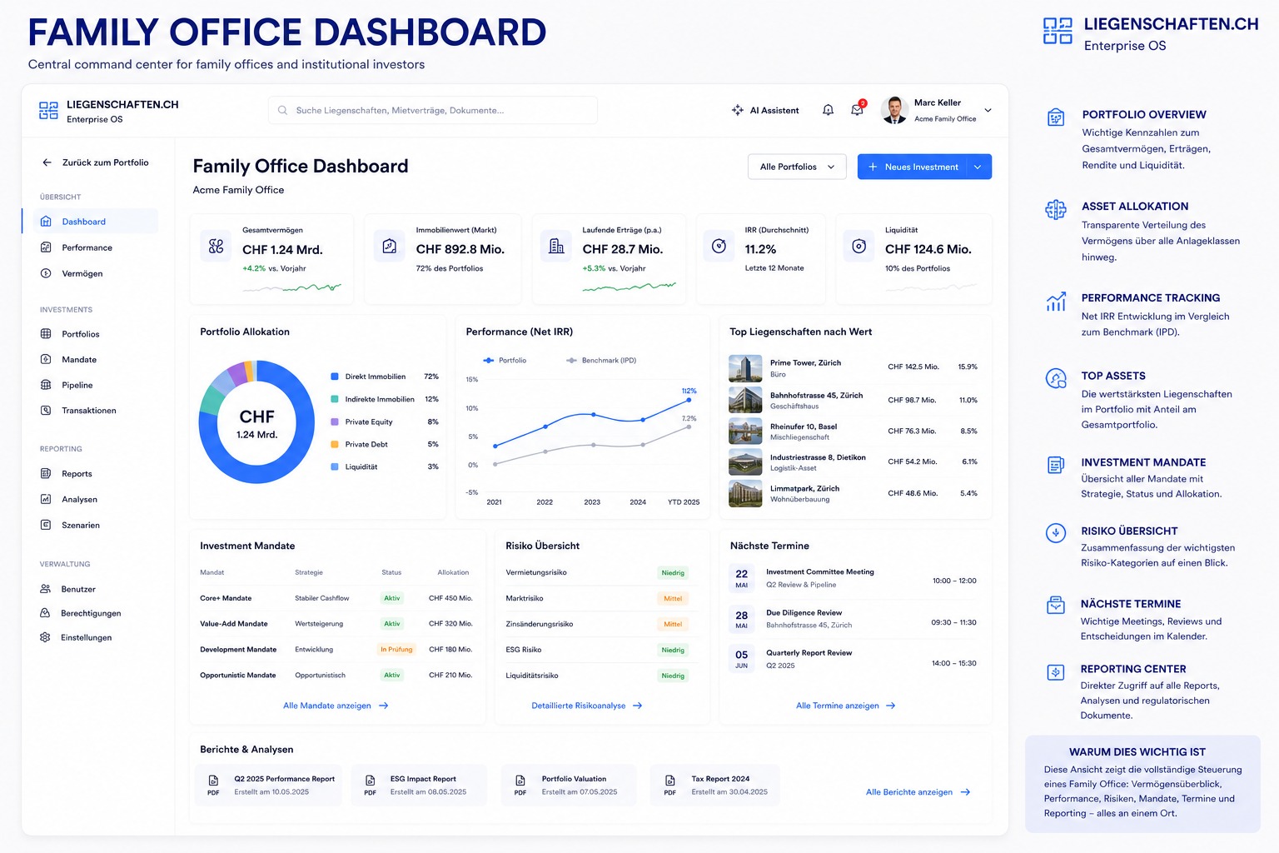Open Berechtigungen under Verwaltung
Screen dimensions: 1279x853
click(x=90, y=613)
